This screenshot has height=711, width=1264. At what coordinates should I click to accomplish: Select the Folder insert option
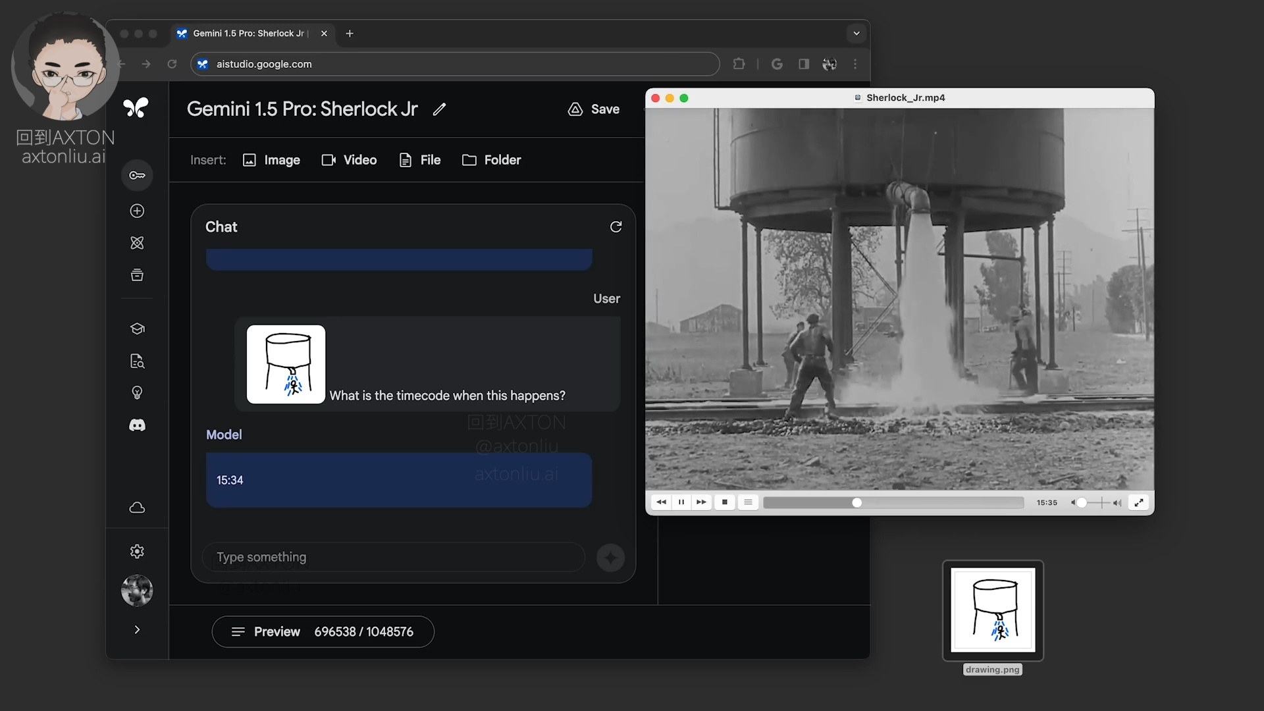491,160
